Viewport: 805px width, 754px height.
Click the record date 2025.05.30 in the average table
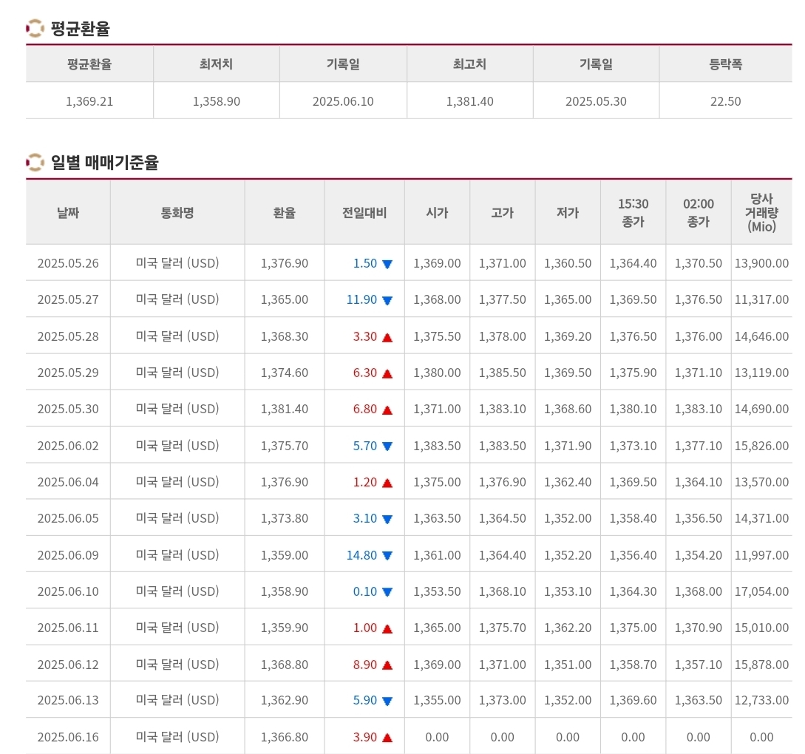tap(596, 101)
